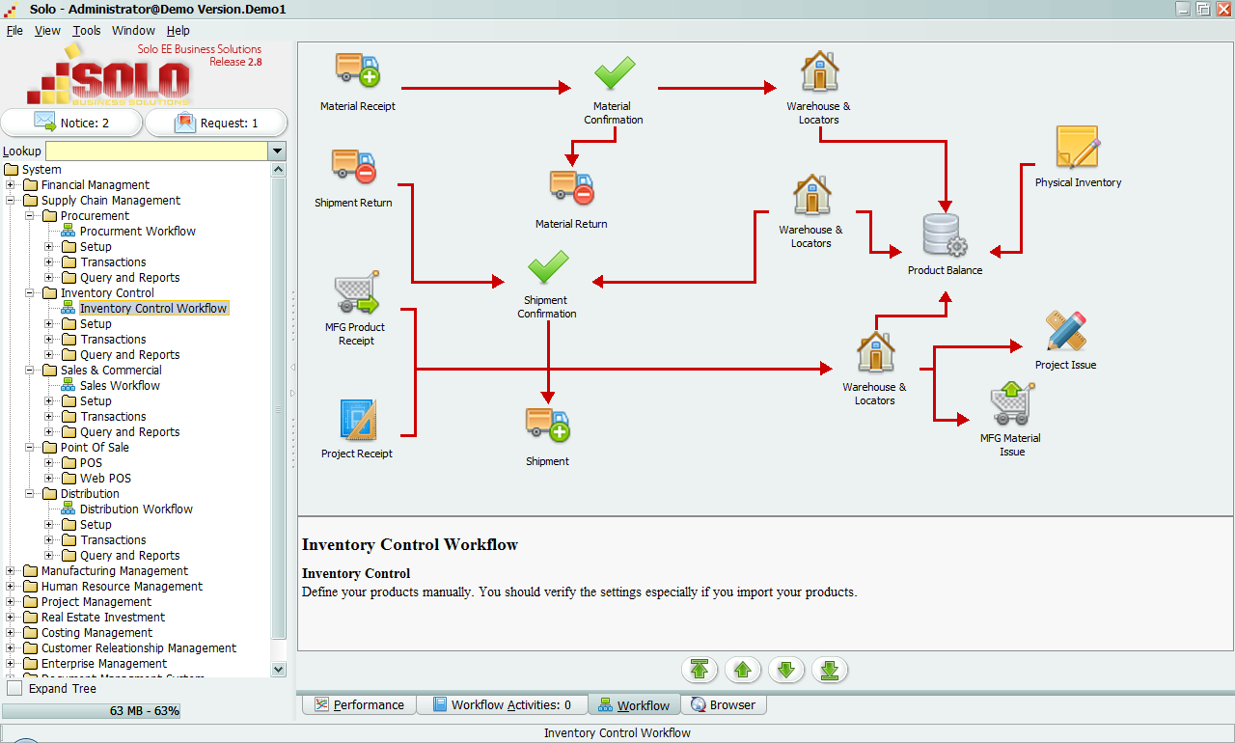Click the Request: 1 button
The height and width of the screenshot is (743, 1235).
216,123
